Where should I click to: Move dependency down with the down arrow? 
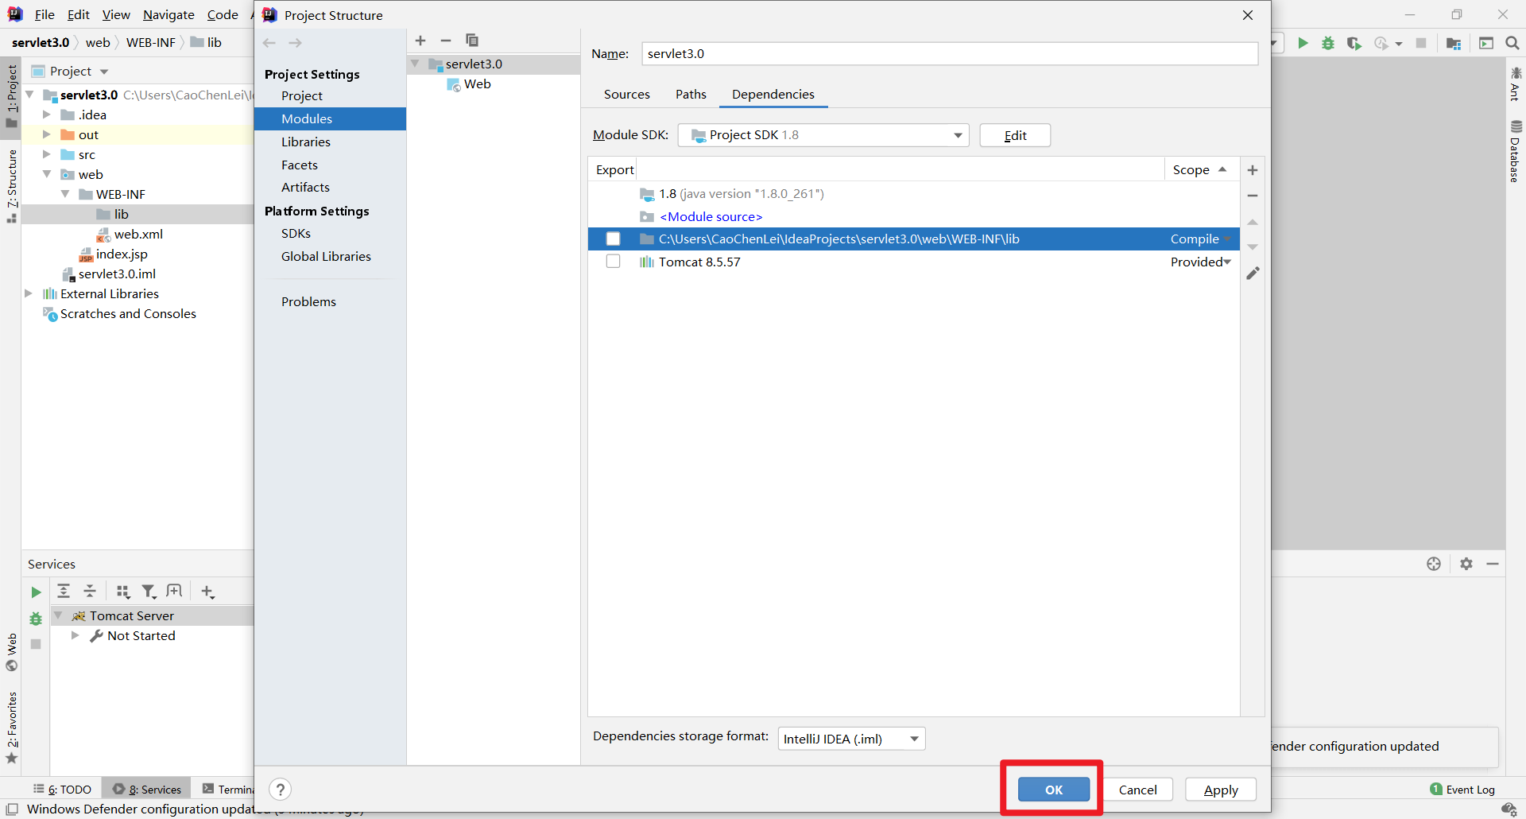(x=1253, y=247)
